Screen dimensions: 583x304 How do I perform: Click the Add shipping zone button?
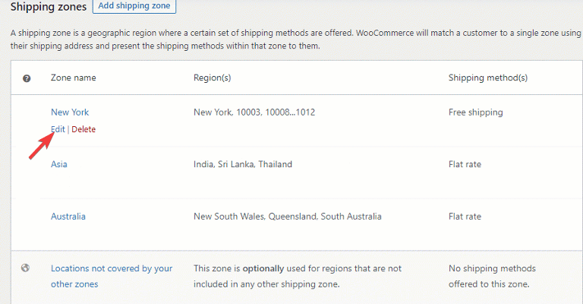point(134,6)
